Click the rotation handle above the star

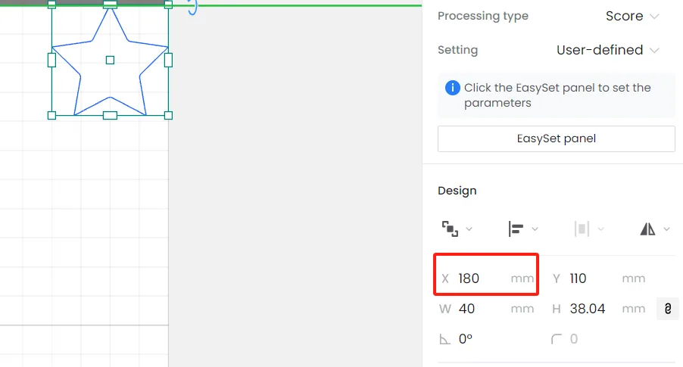tap(193, 7)
